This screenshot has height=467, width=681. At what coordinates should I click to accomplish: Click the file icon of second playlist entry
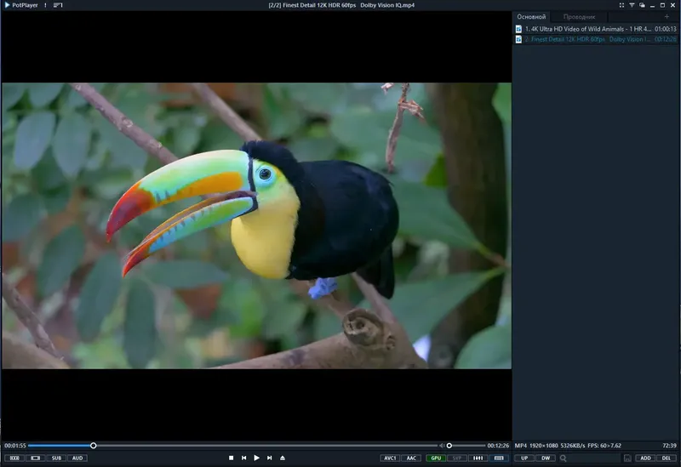click(518, 39)
